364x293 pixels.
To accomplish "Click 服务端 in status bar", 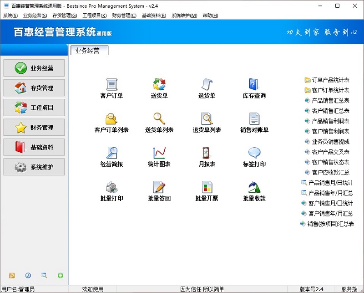I will pos(349,289).
